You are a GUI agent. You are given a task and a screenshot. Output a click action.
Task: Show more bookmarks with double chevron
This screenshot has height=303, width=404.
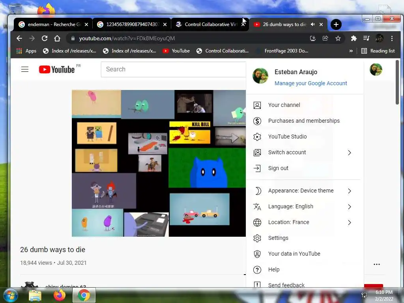pyautogui.click(x=351, y=51)
